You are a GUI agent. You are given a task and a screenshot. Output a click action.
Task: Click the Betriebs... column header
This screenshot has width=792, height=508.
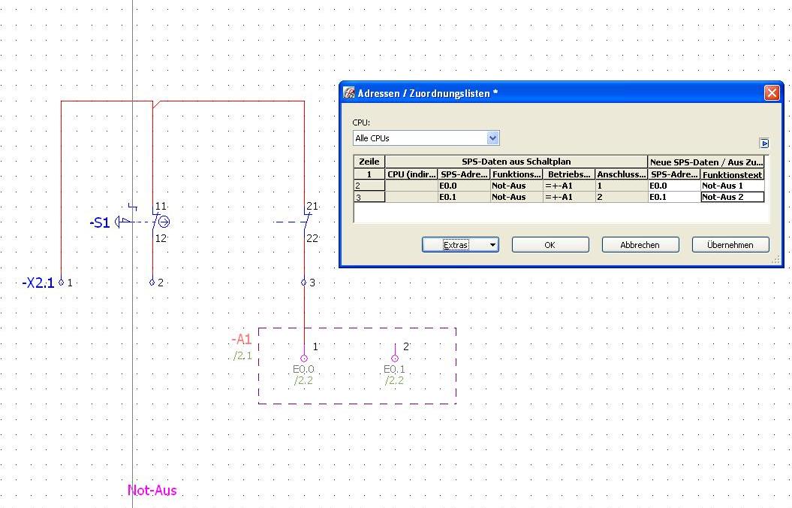pos(569,174)
